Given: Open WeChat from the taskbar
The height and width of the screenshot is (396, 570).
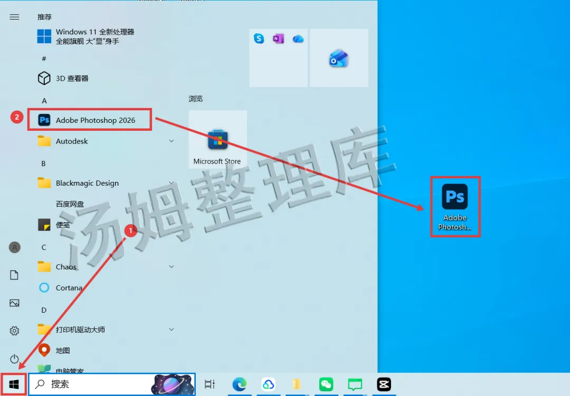Looking at the screenshot, I should coord(326,384).
